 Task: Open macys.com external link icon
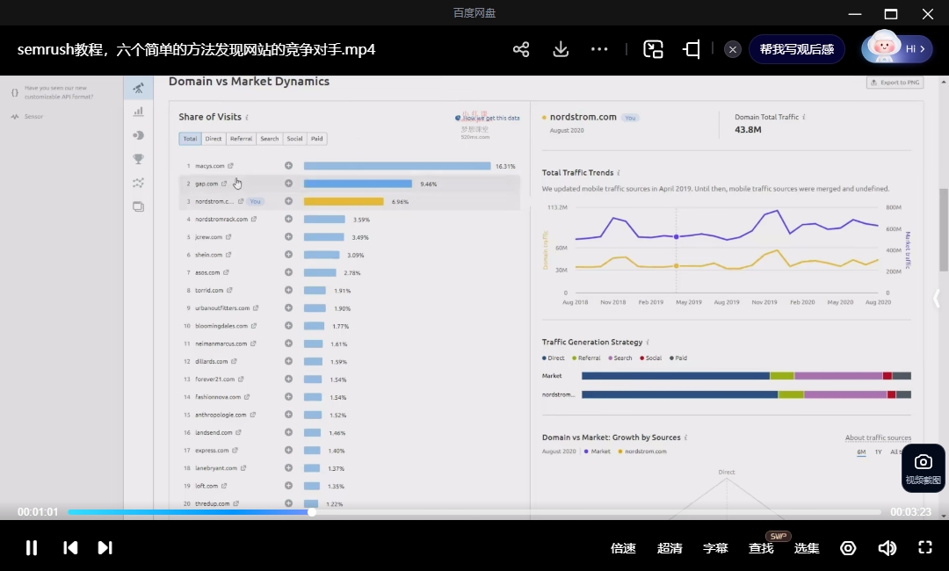[x=230, y=166]
